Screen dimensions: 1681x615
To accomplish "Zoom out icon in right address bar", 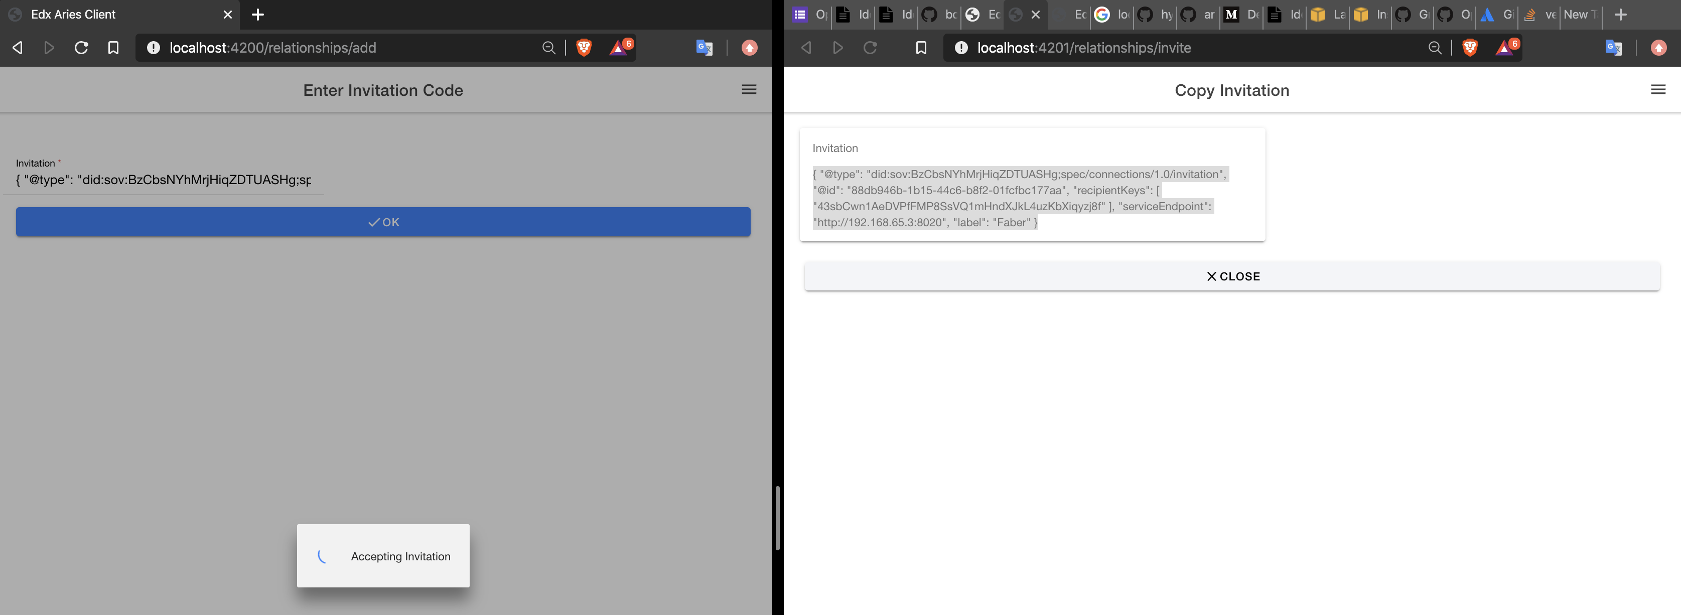I will (1434, 48).
